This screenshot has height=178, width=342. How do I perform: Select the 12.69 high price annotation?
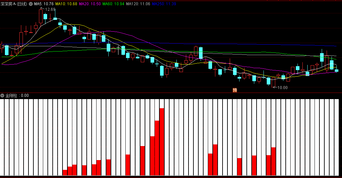click(50, 9)
